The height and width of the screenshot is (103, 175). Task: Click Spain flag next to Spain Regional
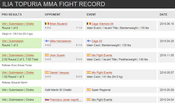89,90
